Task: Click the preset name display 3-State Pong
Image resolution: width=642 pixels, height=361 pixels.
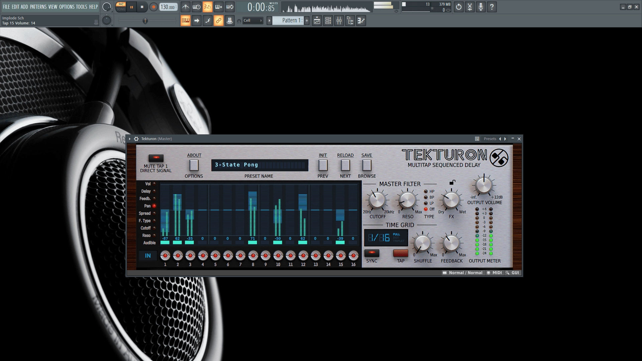Action: (x=259, y=165)
